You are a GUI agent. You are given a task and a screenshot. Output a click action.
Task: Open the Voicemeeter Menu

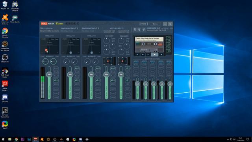(x=155, y=24)
